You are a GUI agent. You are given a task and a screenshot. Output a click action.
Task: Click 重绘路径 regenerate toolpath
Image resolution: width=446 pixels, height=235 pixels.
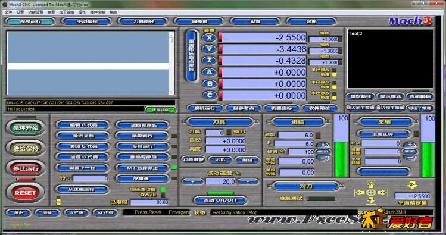tap(360, 96)
